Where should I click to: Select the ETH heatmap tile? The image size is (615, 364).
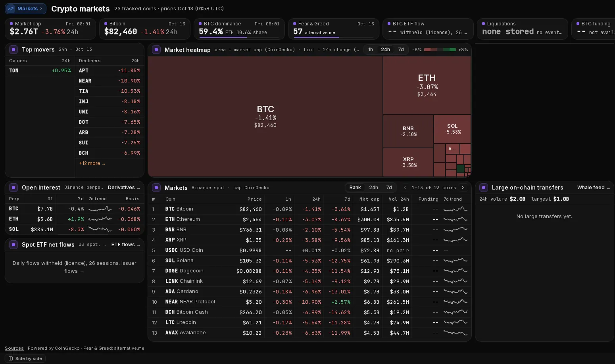(x=427, y=85)
